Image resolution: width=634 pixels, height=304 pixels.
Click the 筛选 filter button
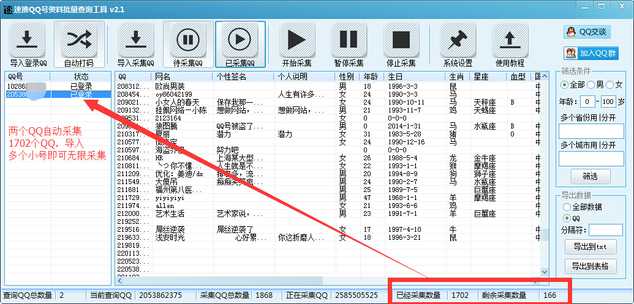tap(591, 176)
